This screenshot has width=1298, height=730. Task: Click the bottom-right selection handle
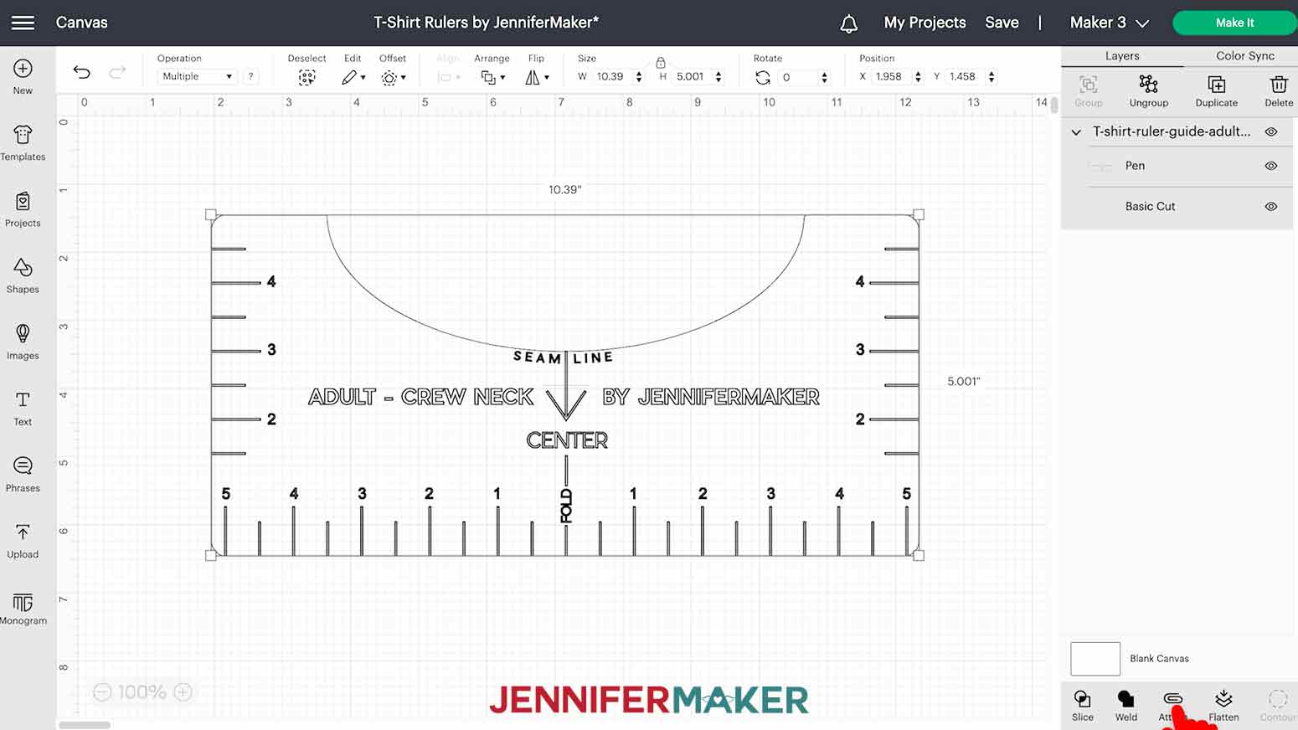click(x=919, y=555)
